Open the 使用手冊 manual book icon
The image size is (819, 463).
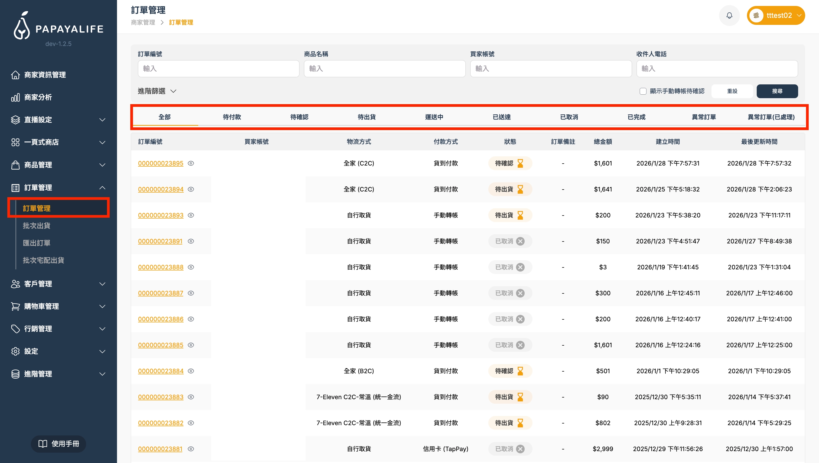click(x=43, y=444)
